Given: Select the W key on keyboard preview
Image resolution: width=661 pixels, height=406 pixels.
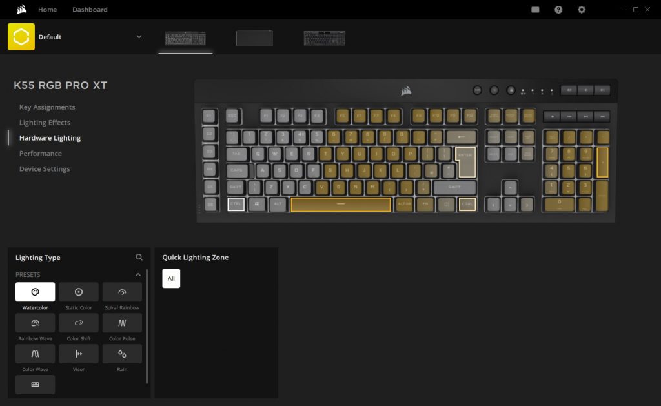Looking at the screenshot, I should (275, 154).
